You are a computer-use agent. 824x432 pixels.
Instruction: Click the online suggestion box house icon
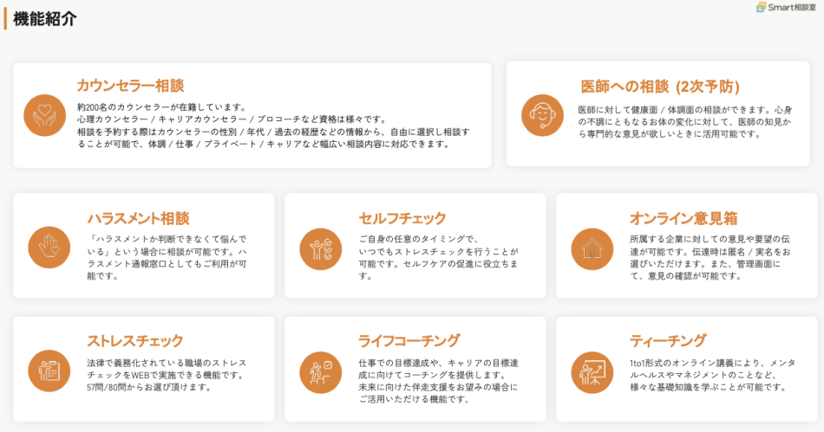[x=592, y=248]
